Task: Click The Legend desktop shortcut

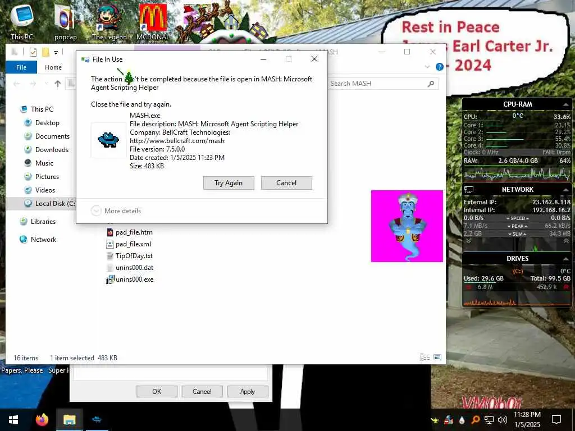Action: pos(109,22)
